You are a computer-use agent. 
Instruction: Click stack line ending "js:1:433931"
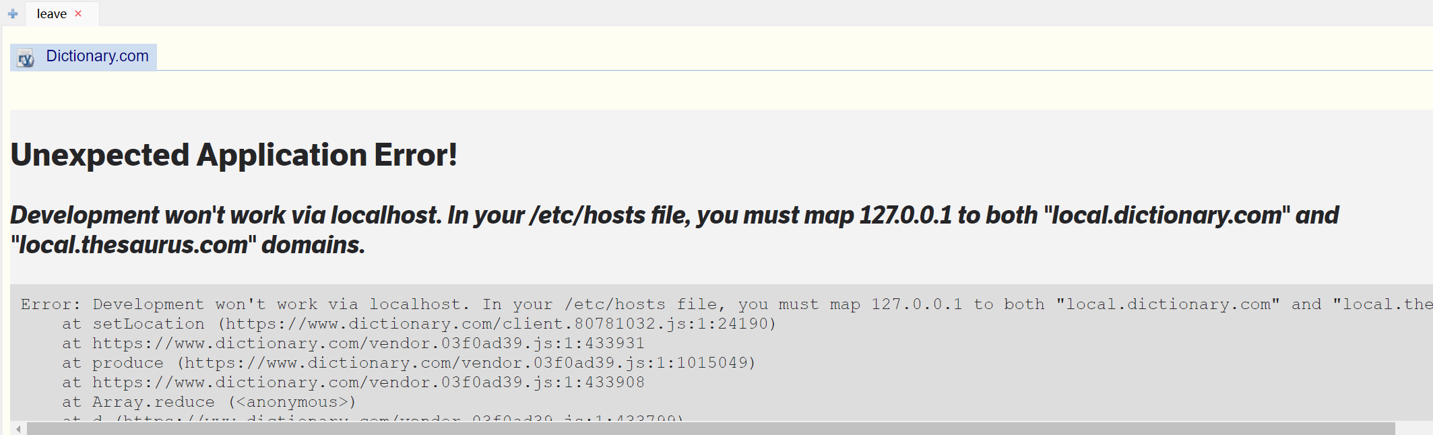[353, 343]
